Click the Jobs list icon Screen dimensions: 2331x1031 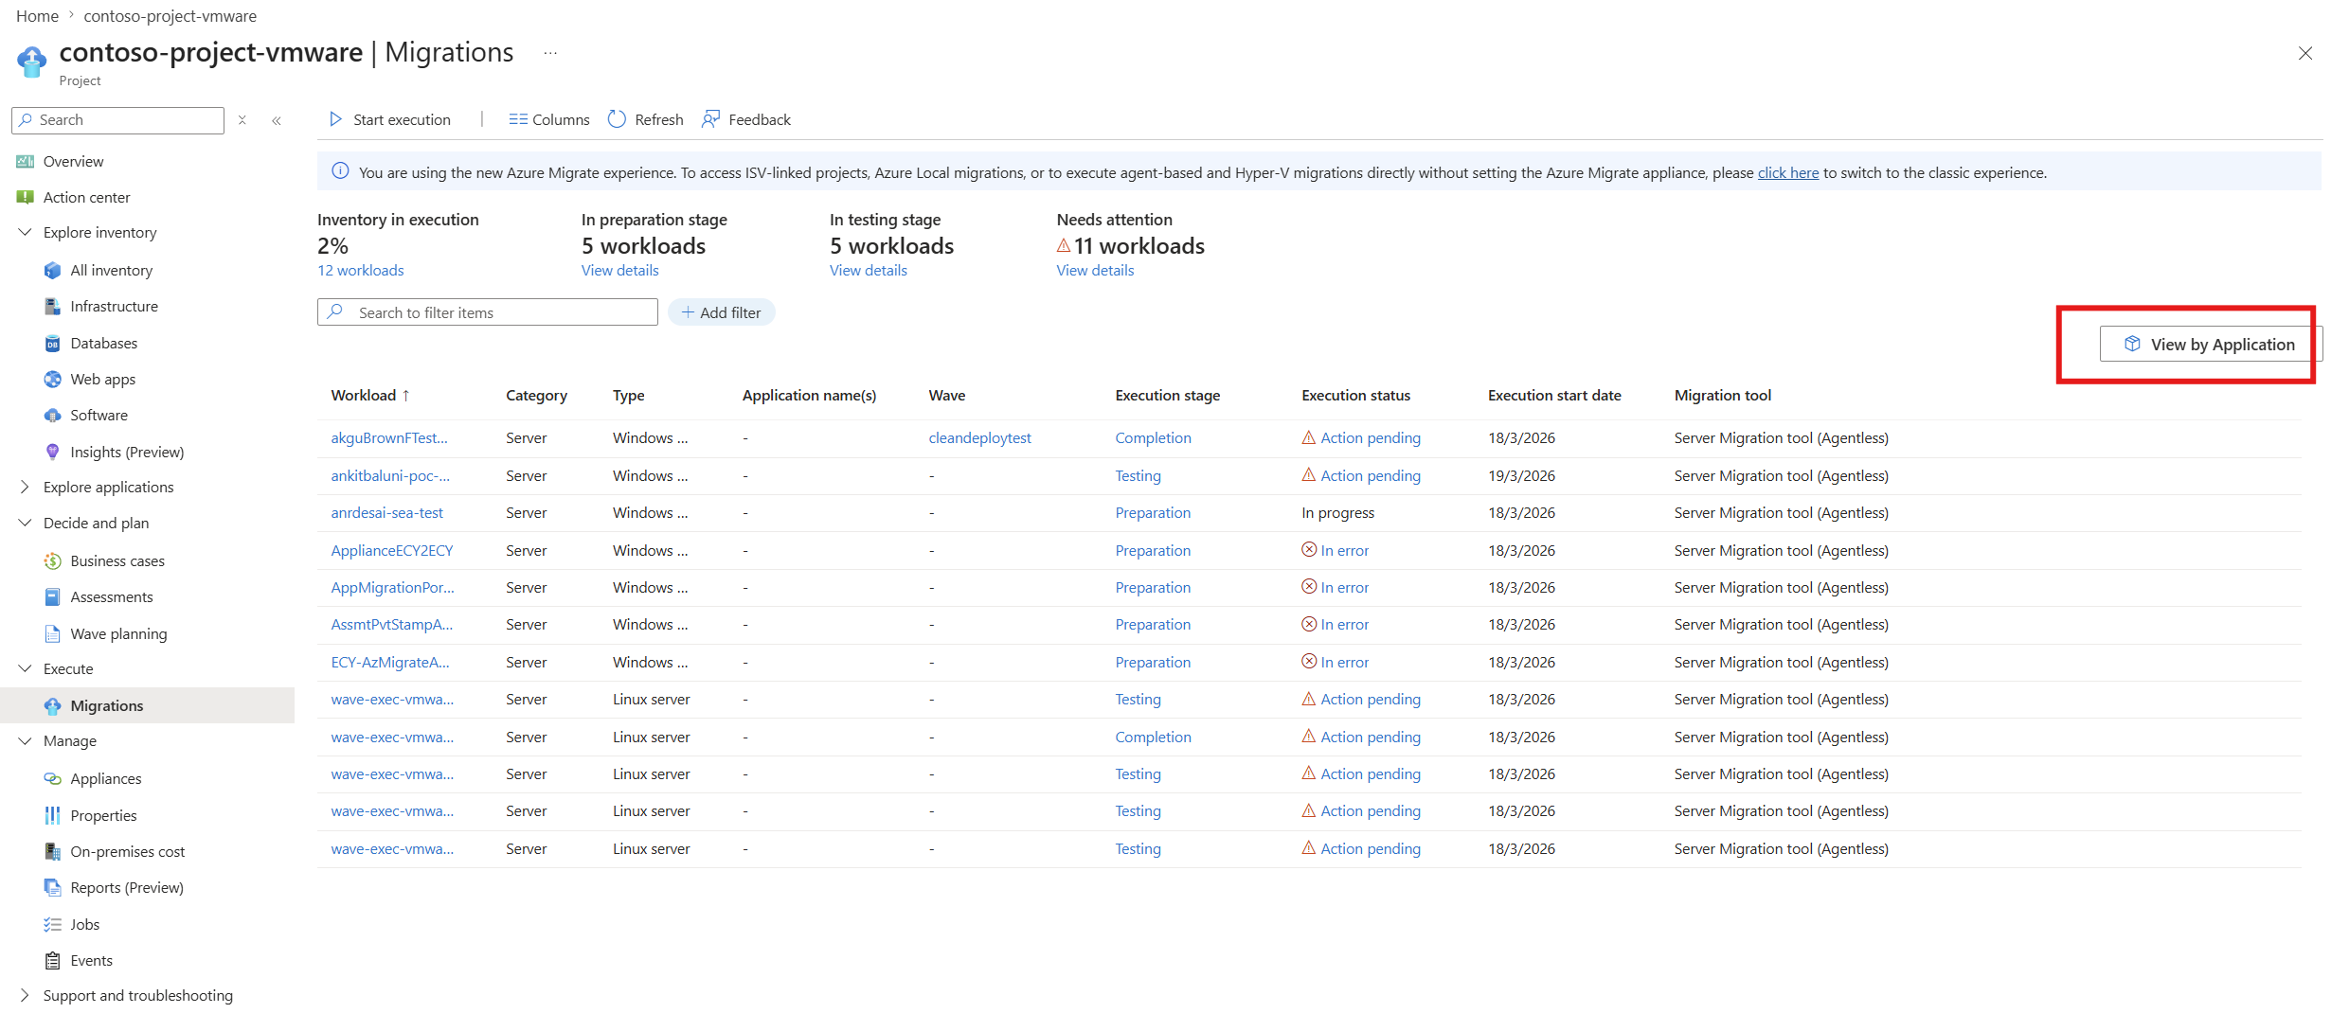coord(53,925)
